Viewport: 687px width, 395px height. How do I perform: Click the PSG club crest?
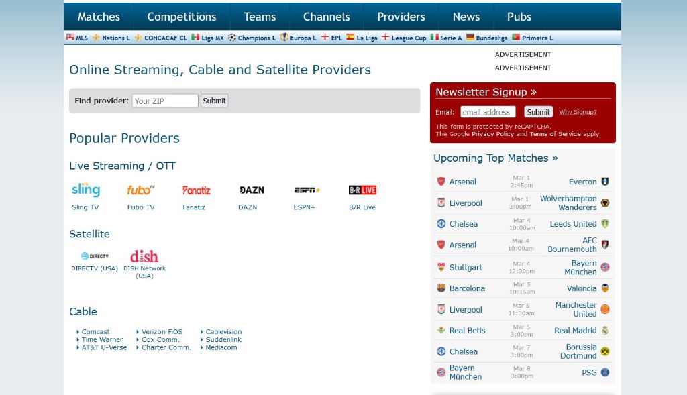click(605, 372)
